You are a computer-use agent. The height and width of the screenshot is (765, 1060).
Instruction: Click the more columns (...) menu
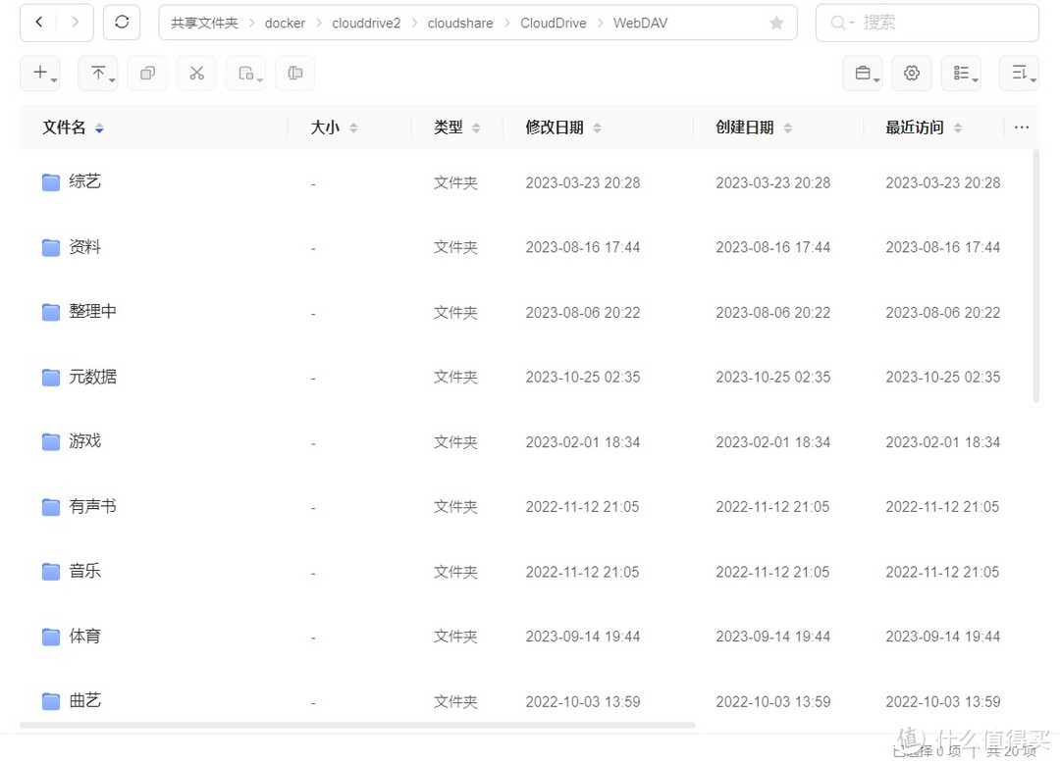click(x=1022, y=127)
